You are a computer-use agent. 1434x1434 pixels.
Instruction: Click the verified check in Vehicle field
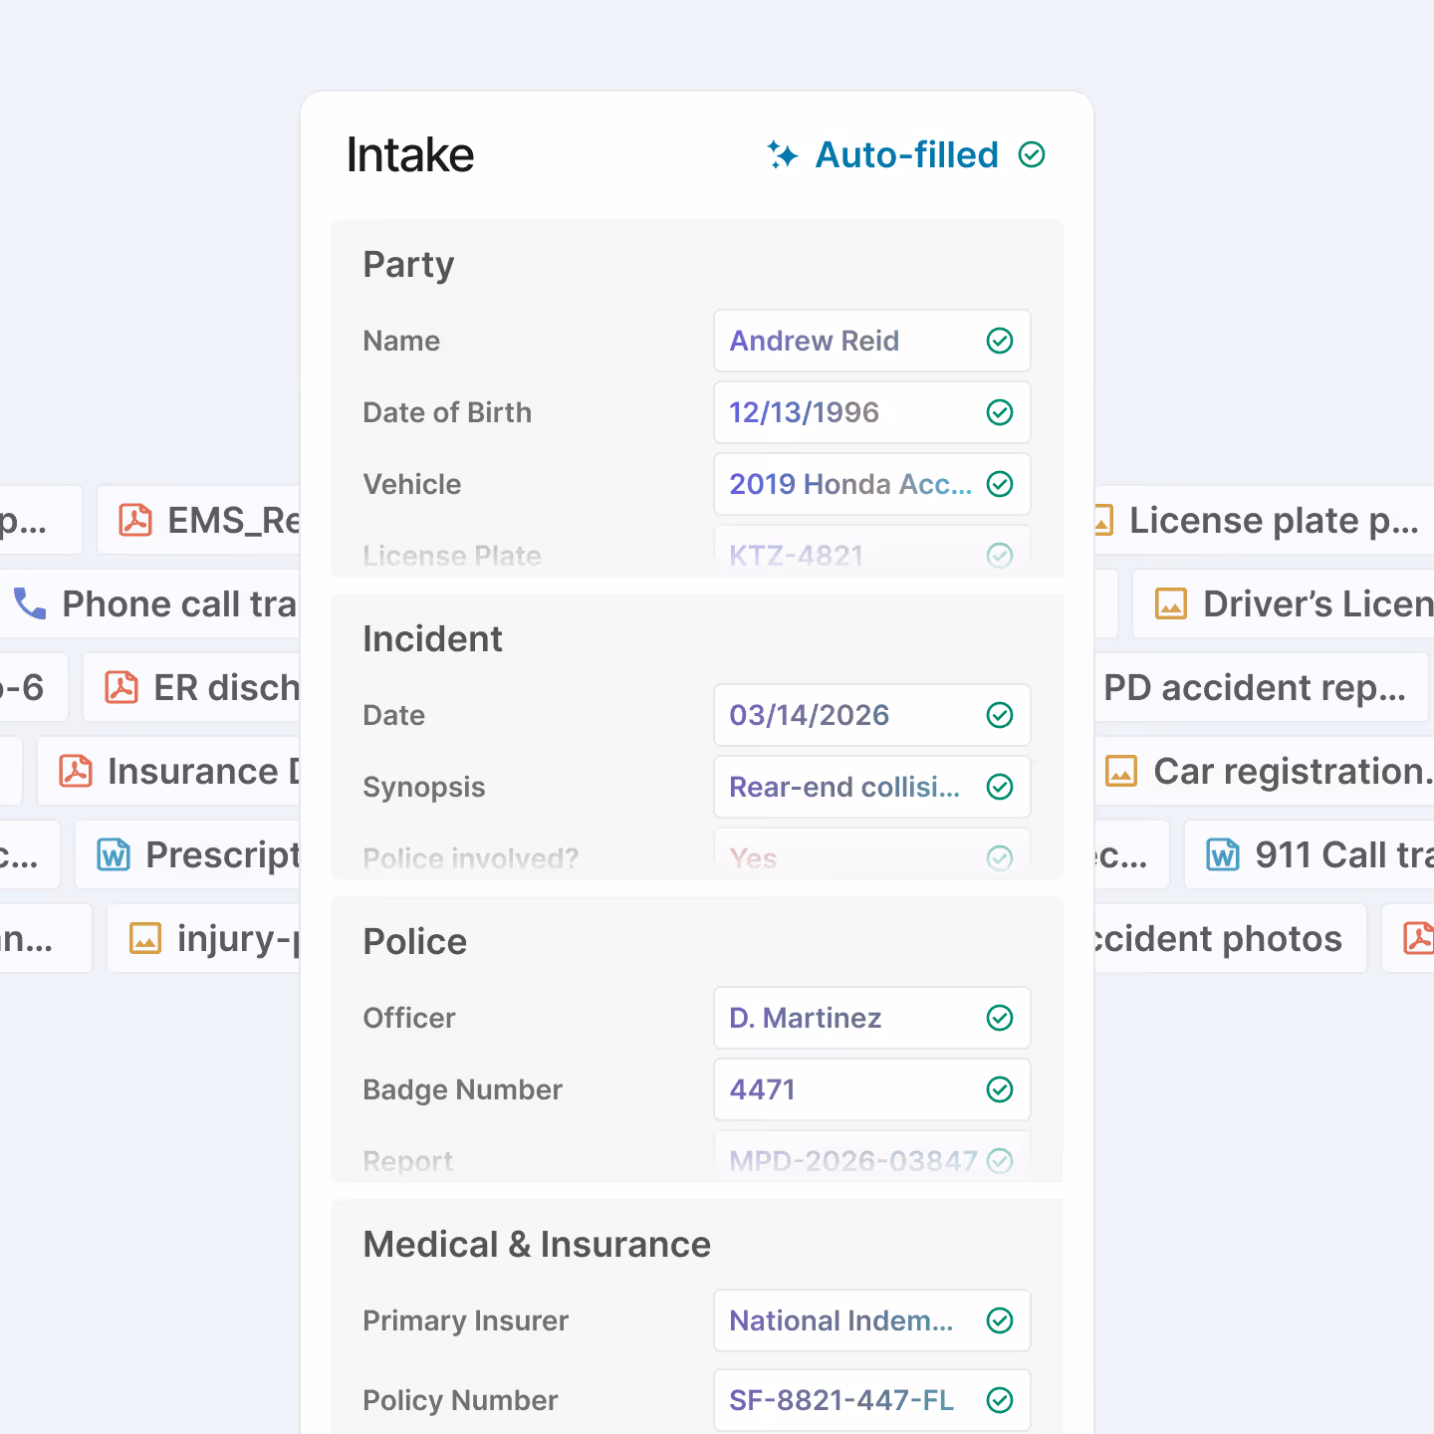coord(1000,484)
